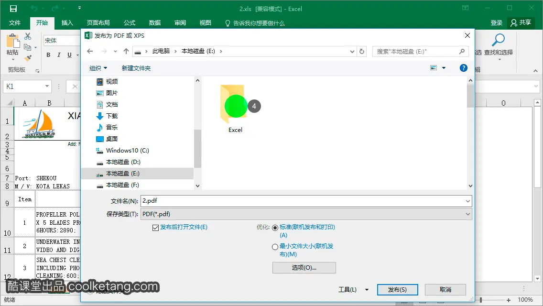Toggle Italic formatting button

coord(59,55)
